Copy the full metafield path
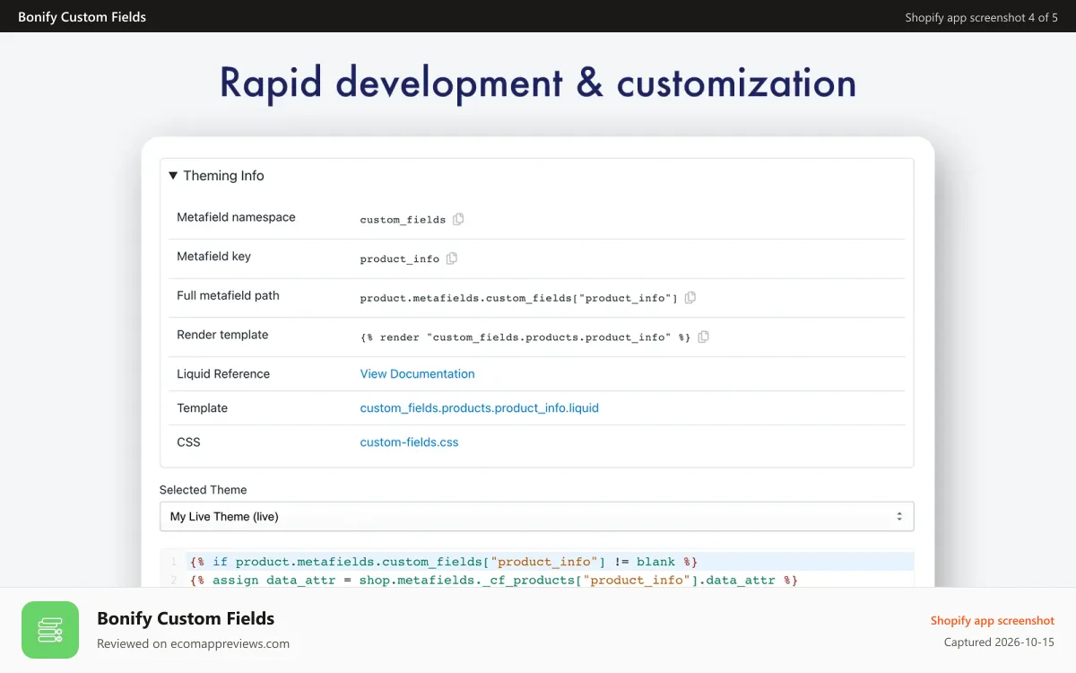The width and height of the screenshot is (1076, 673). [x=690, y=298]
